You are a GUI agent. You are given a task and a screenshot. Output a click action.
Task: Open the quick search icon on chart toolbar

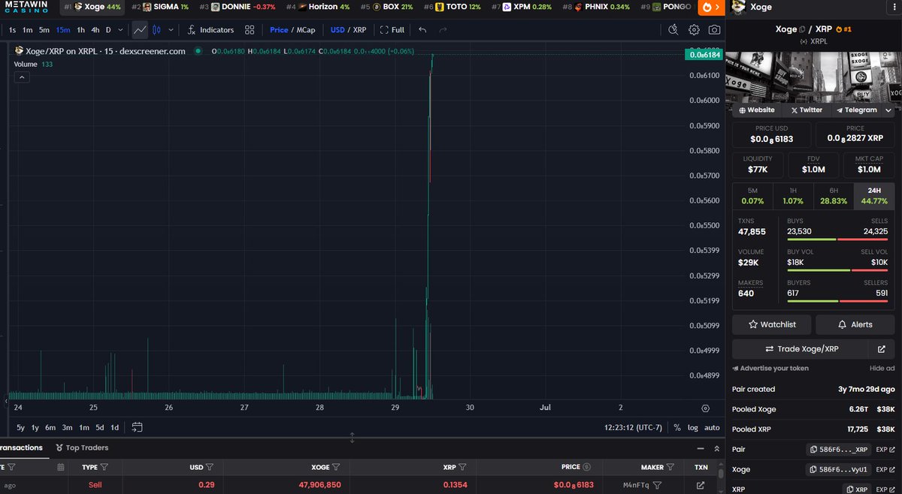(x=673, y=30)
